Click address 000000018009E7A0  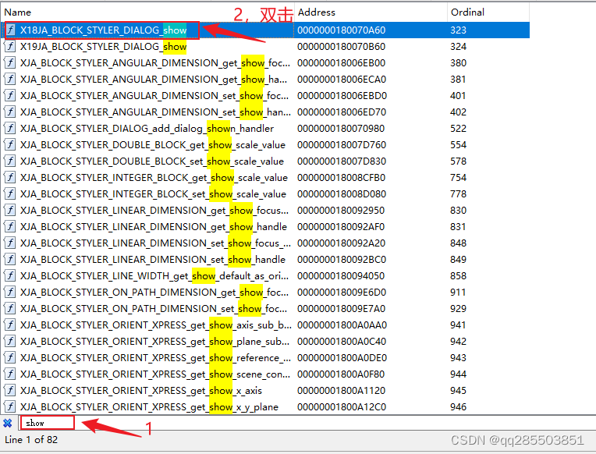342,308
